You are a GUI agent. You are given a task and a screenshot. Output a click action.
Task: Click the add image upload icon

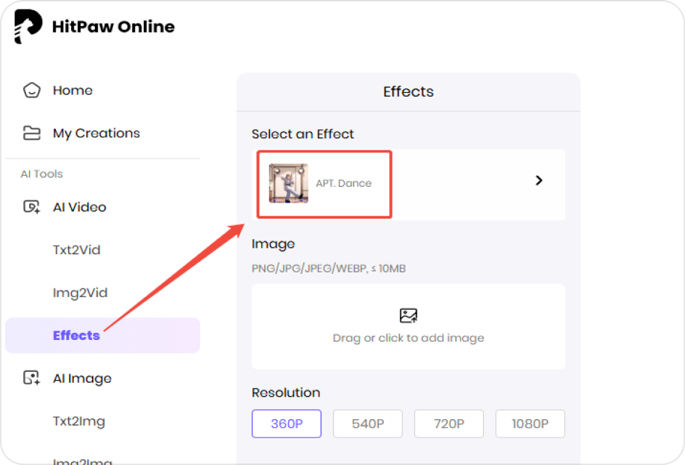click(x=409, y=315)
